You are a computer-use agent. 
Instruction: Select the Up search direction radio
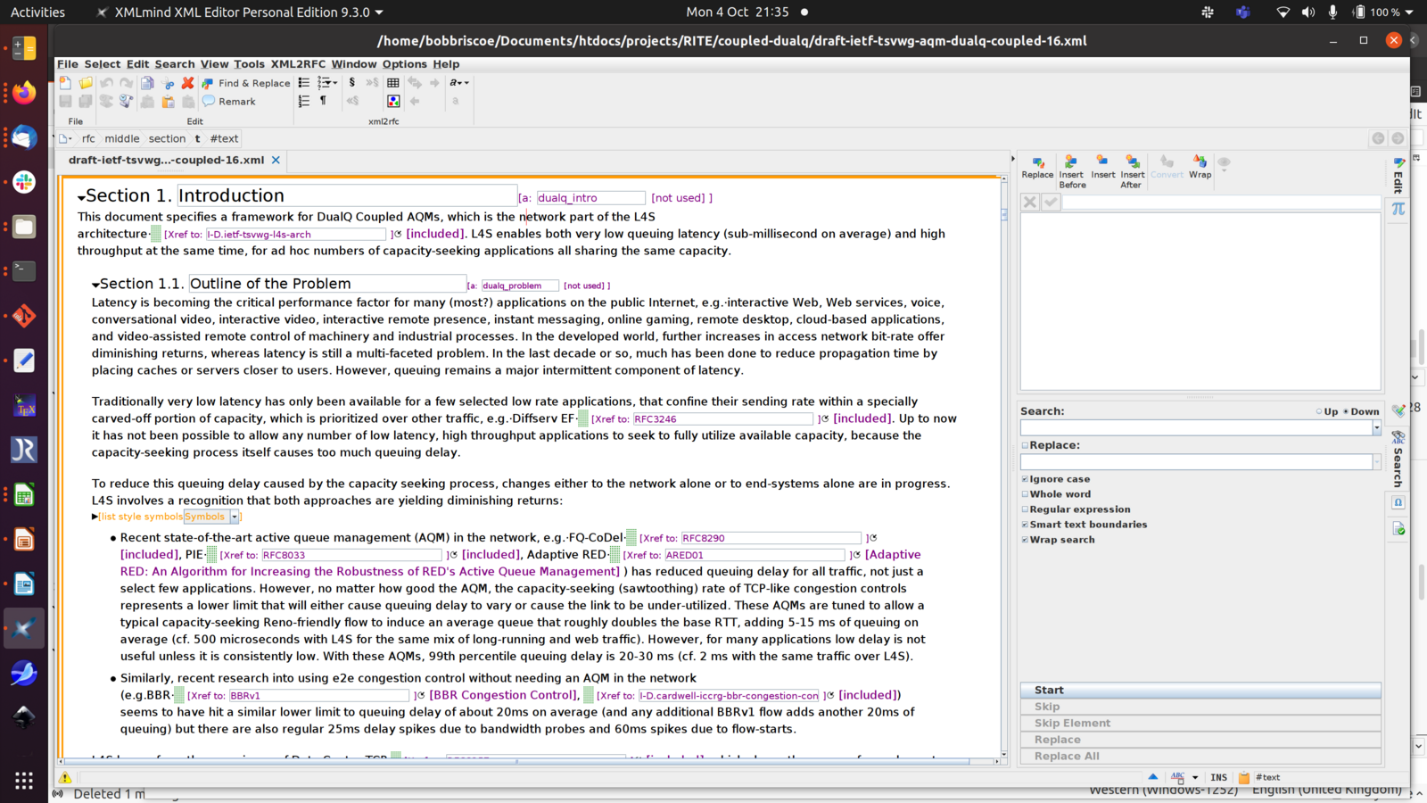click(x=1319, y=412)
